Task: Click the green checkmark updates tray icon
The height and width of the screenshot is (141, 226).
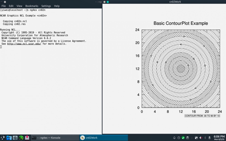Action: (183, 138)
